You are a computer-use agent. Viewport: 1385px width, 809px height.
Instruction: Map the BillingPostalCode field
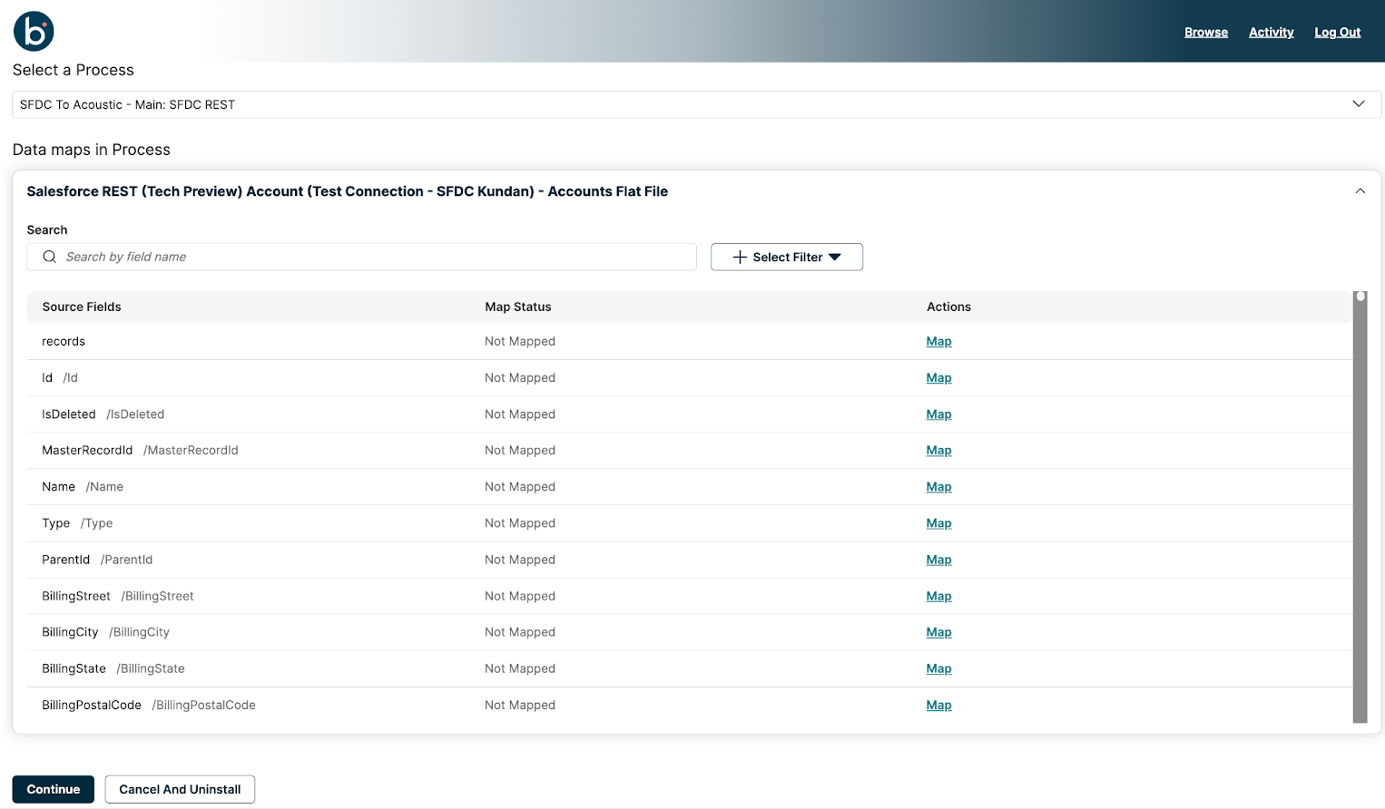coord(938,705)
